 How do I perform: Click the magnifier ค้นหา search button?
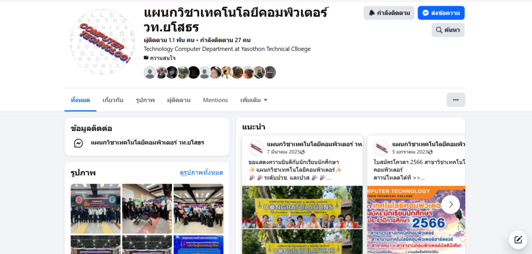448,30
